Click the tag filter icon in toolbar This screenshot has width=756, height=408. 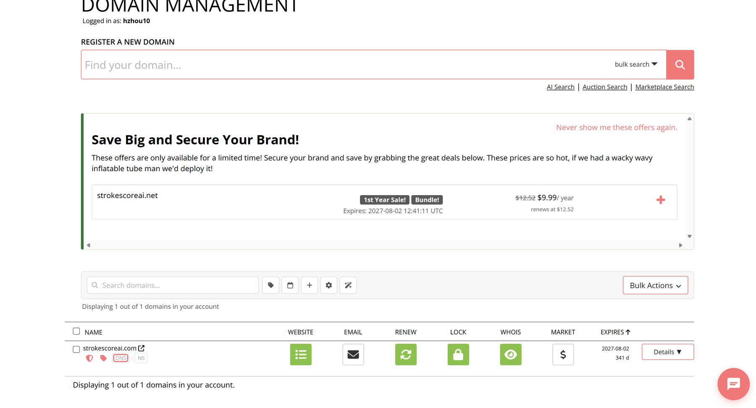coord(270,285)
